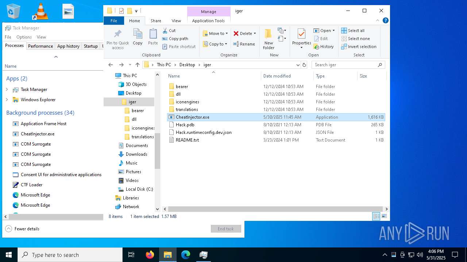The height and width of the screenshot is (262, 467).
Task: Collapse to Fewer details in Task Manager
Action: 23,229
